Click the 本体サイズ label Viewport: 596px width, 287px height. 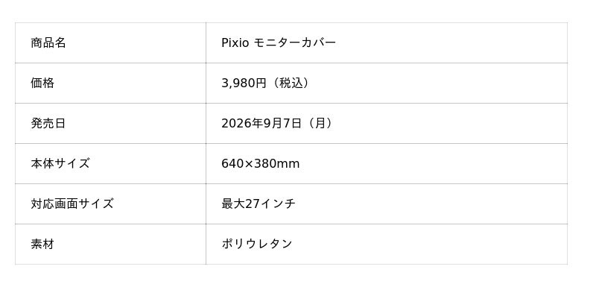pyautogui.click(x=60, y=164)
